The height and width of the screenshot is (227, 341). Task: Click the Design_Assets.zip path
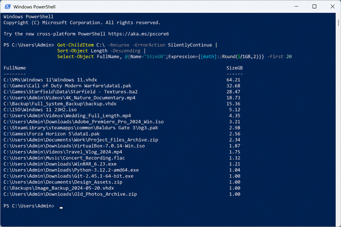pyautogui.click(x=63, y=182)
